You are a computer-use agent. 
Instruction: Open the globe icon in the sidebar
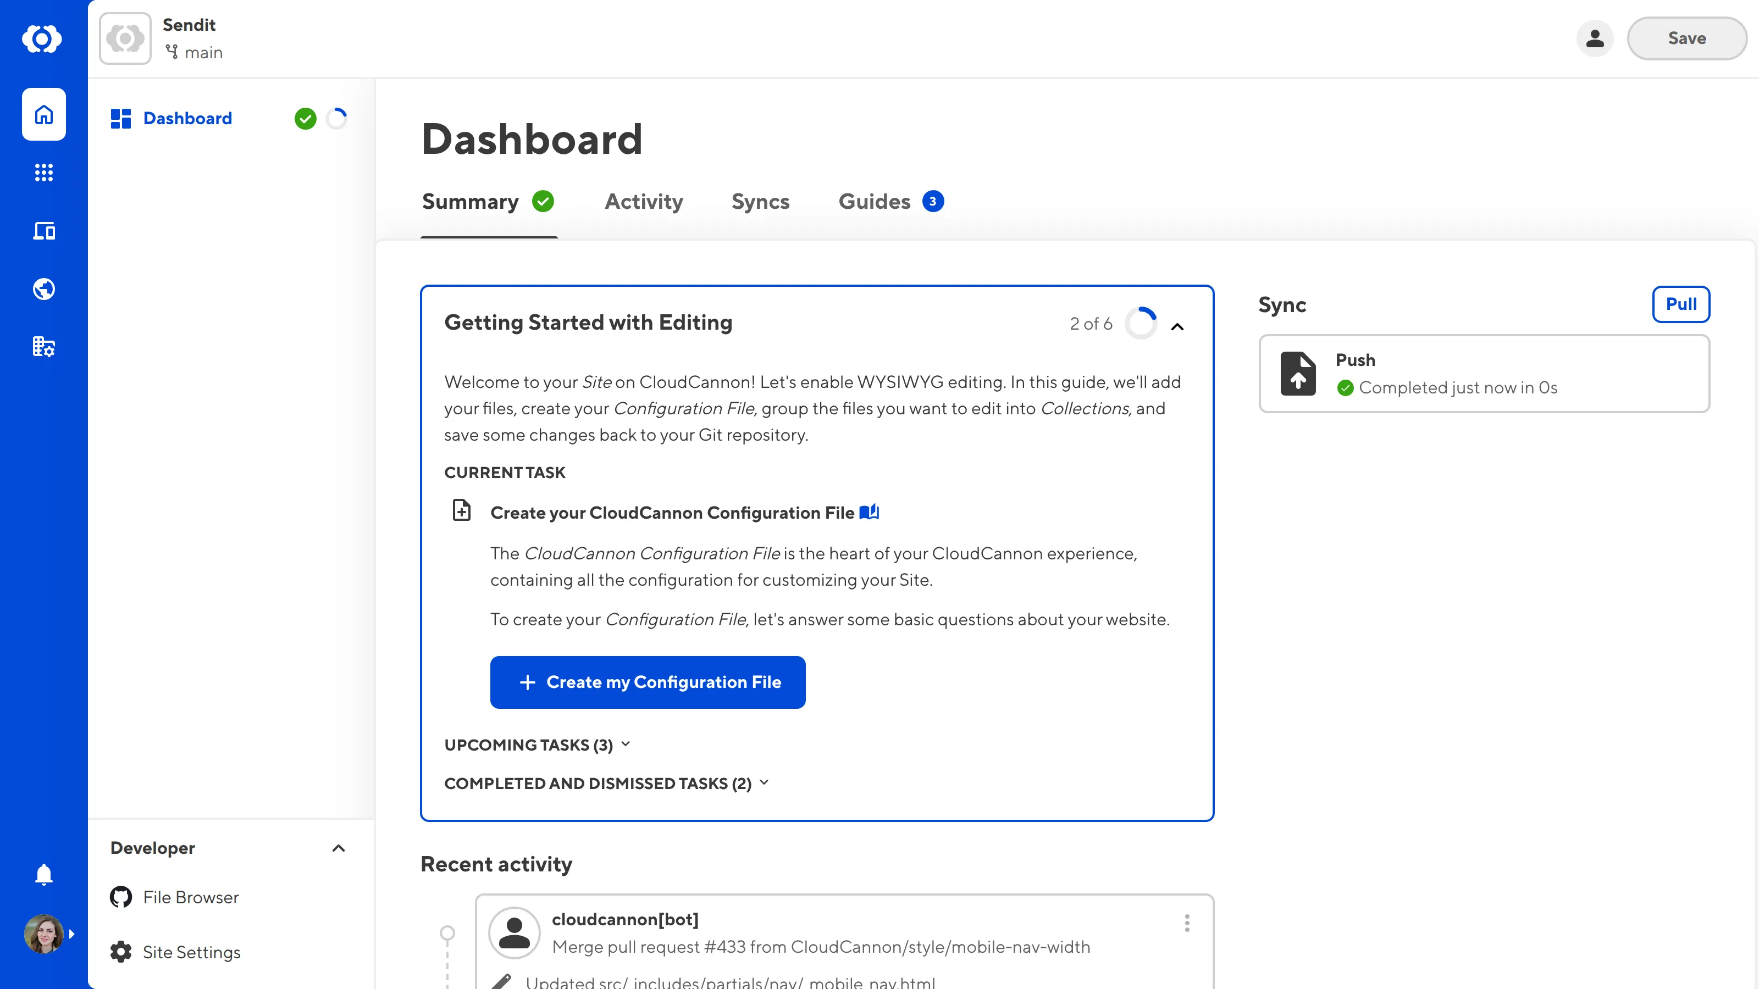pyautogui.click(x=43, y=288)
